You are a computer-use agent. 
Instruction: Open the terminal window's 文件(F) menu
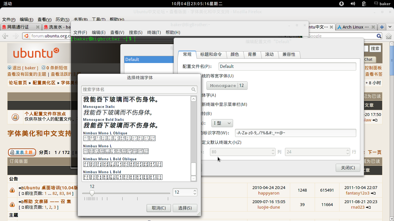[x=80, y=33]
